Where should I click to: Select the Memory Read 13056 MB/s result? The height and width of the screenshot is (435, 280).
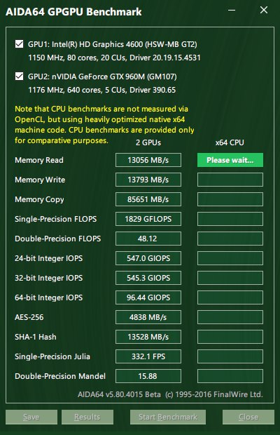coord(148,160)
